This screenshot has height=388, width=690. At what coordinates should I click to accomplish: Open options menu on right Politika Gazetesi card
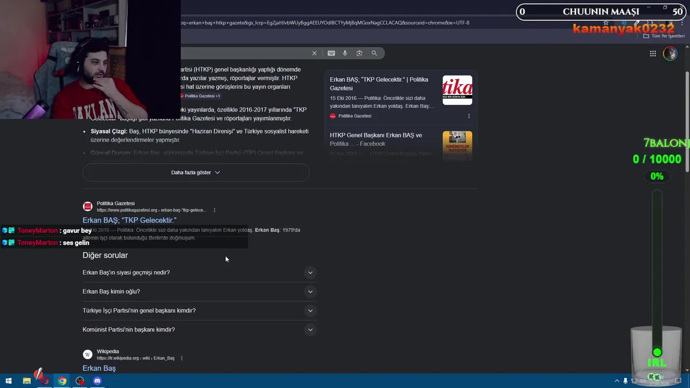pyautogui.click(x=468, y=116)
